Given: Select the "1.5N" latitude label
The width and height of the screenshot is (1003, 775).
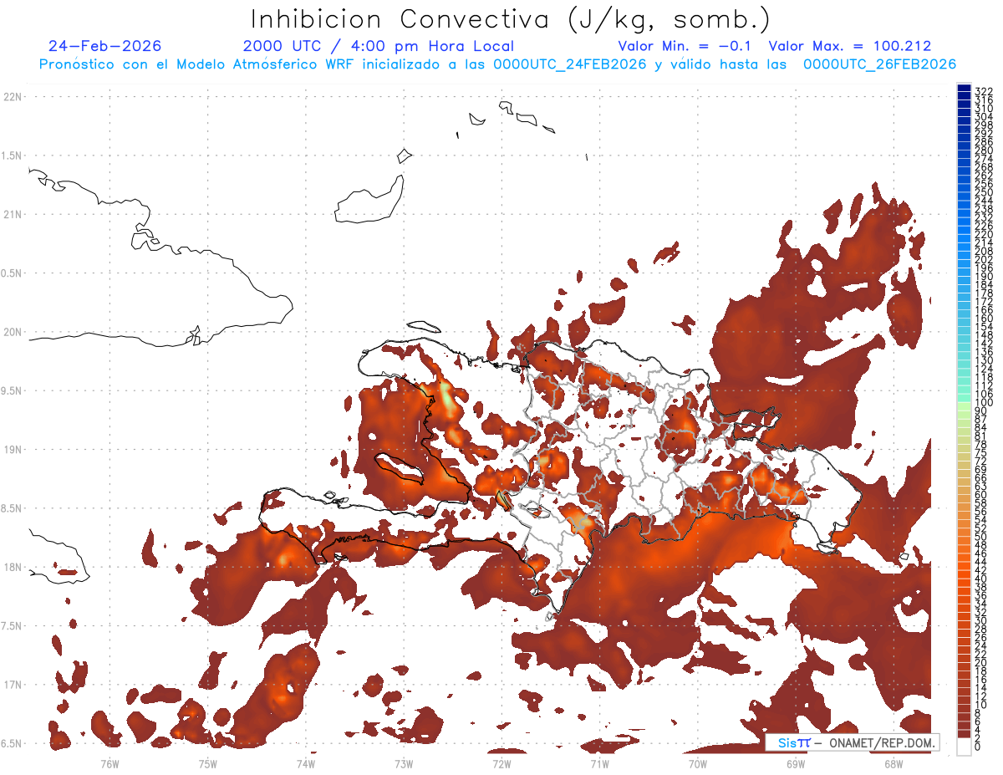Looking at the screenshot, I should [13, 156].
